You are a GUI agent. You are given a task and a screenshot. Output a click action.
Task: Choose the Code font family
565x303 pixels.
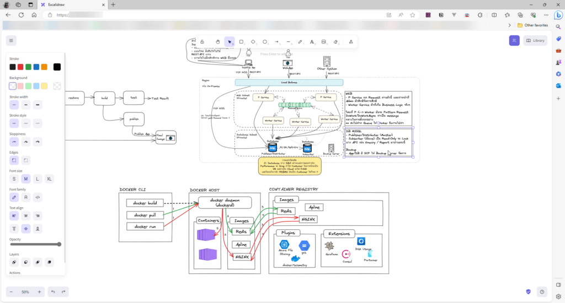(x=38, y=197)
